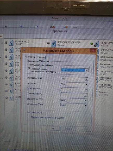Click the RS232 (CE201/CE102M) channel icon
This screenshot has height=151, width=113.
[53, 43]
